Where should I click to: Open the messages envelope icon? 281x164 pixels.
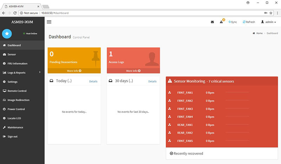pyautogui.click(x=212, y=22)
